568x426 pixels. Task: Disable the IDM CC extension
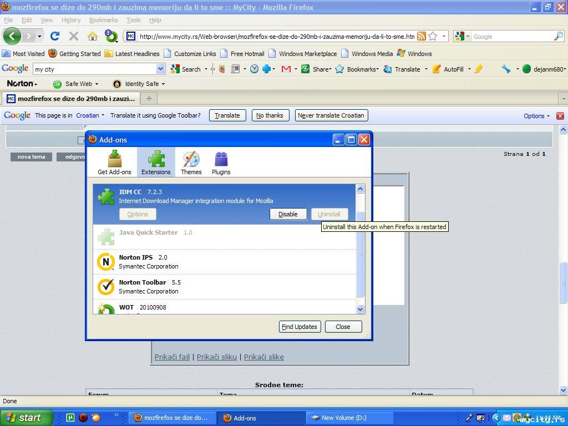(288, 214)
